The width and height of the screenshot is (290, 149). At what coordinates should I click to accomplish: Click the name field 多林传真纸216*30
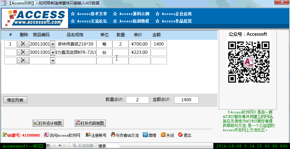pos(76,44)
